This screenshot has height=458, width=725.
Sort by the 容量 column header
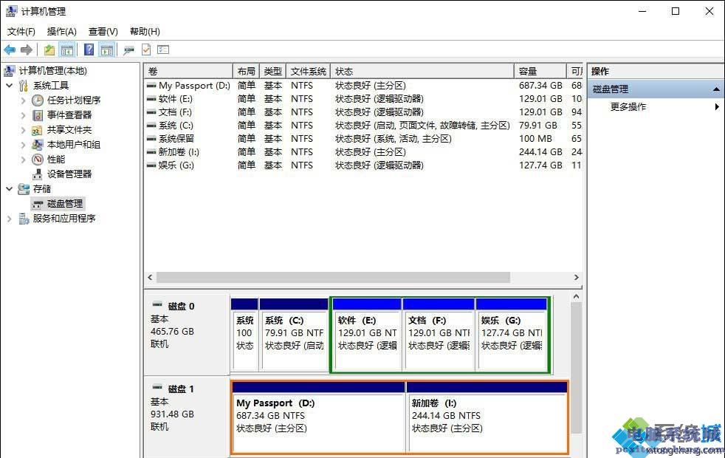[540, 71]
